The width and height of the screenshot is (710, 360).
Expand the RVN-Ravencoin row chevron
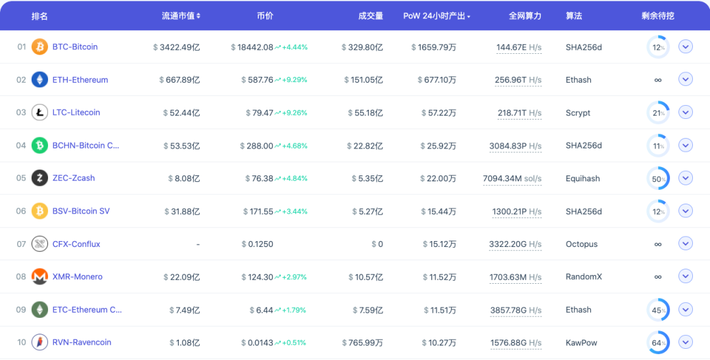(686, 342)
